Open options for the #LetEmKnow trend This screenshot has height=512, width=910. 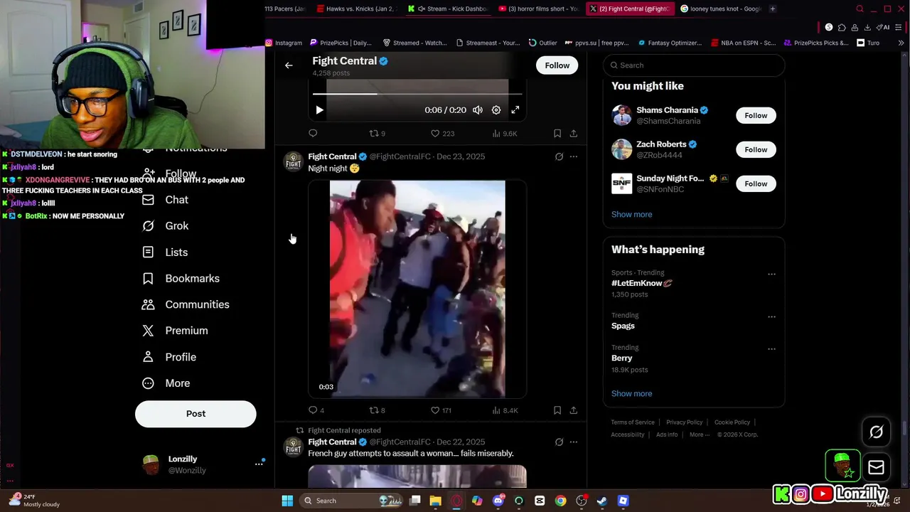pyautogui.click(x=771, y=274)
